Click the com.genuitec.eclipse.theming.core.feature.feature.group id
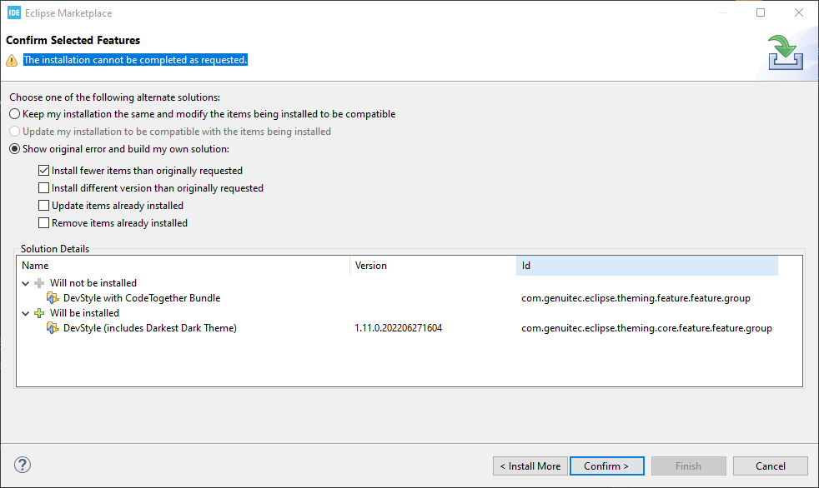This screenshot has height=488, width=819. 646,328
